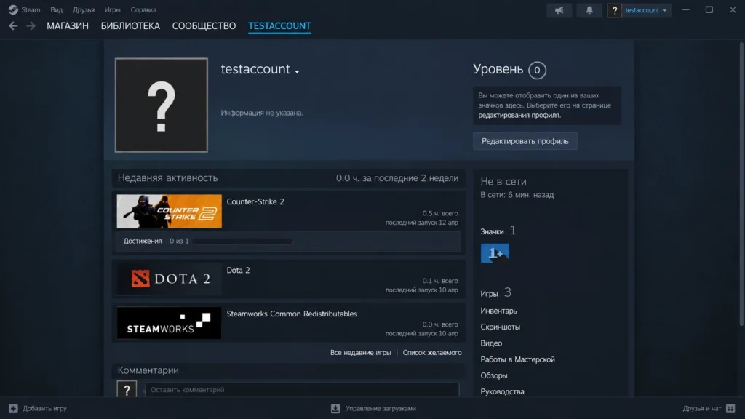745x419 pixels.
Task: Click the Оставить комментарий input field
Action: (x=302, y=390)
